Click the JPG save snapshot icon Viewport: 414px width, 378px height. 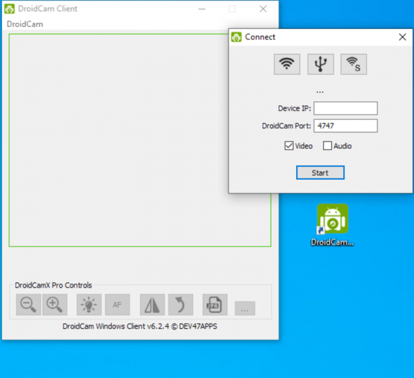(215, 304)
